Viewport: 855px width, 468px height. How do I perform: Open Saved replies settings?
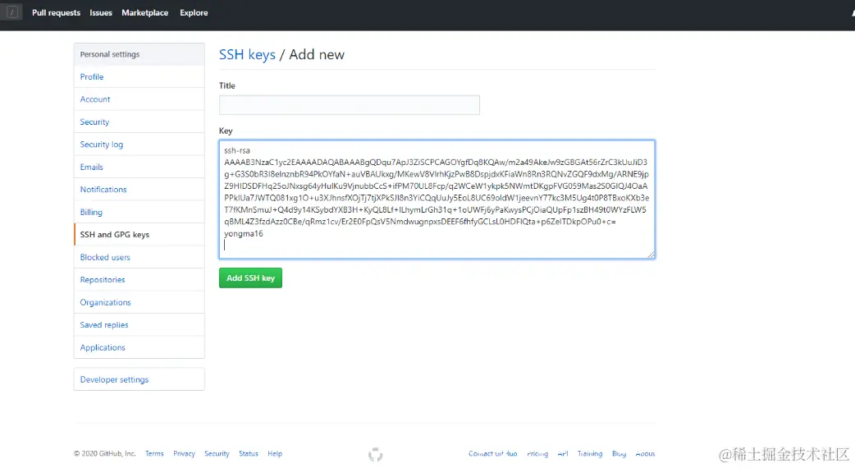point(139,324)
